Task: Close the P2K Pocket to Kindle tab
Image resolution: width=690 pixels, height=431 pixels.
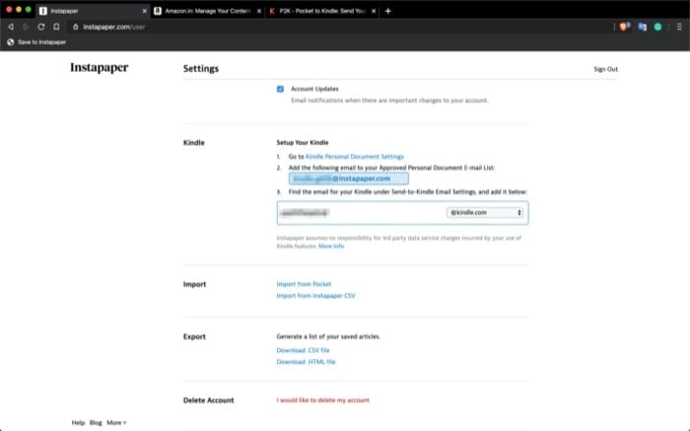Action: [374, 11]
